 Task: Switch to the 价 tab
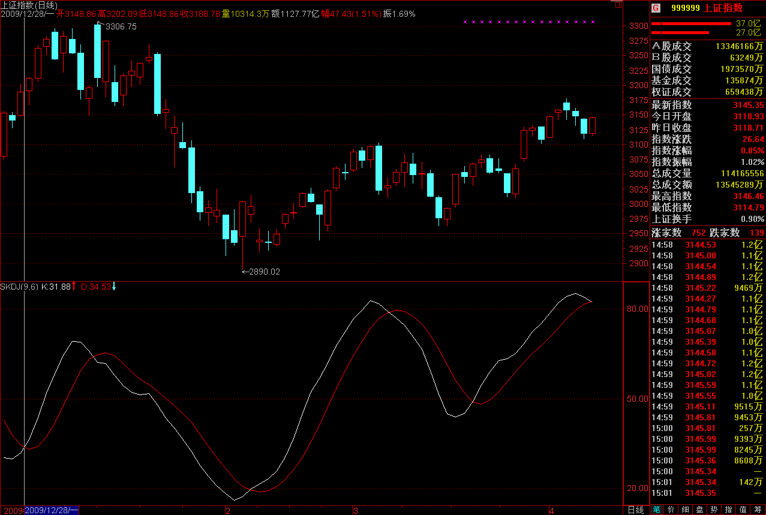[x=671, y=510]
